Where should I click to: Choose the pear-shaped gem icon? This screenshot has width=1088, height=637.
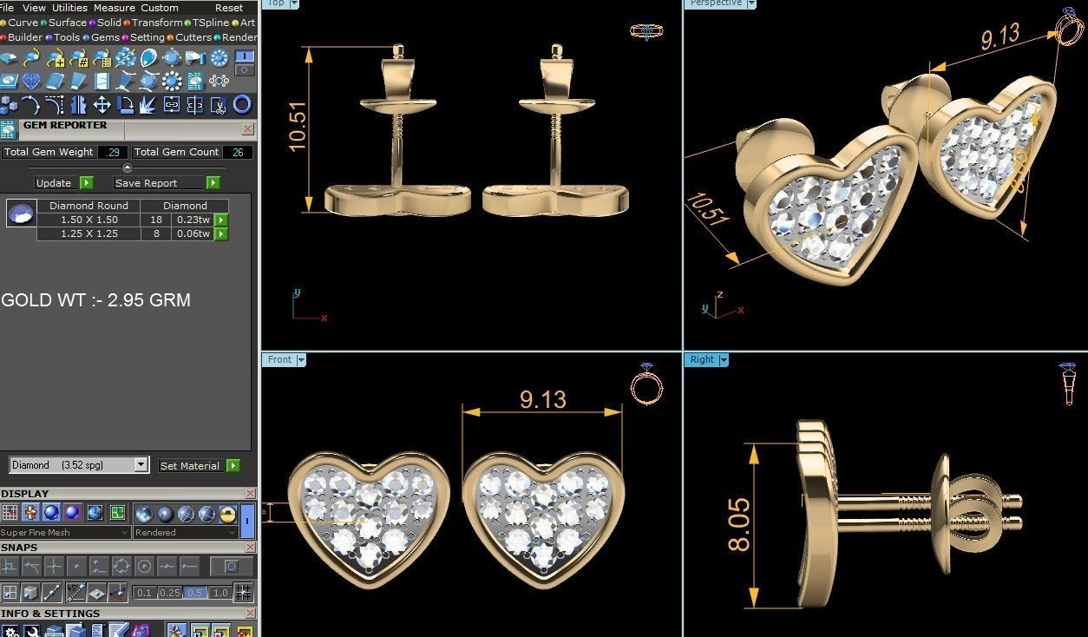(148, 57)
